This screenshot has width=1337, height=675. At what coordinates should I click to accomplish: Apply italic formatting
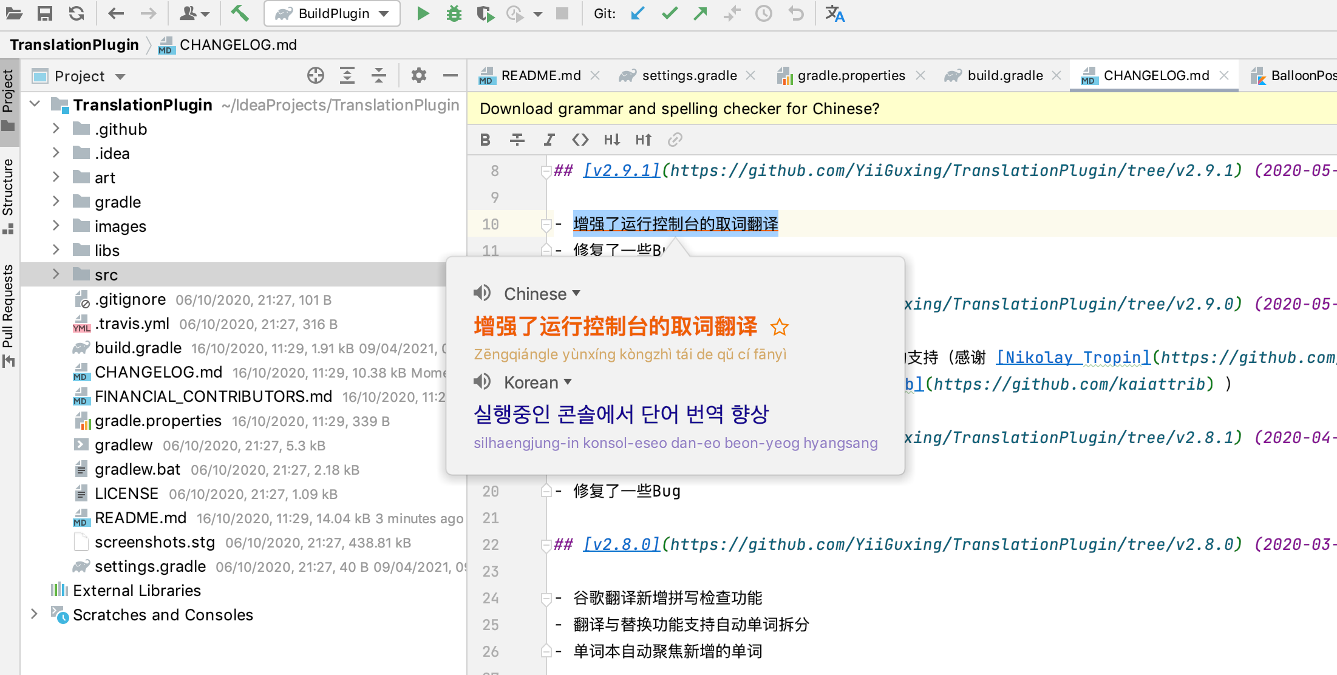pos(549,140)
